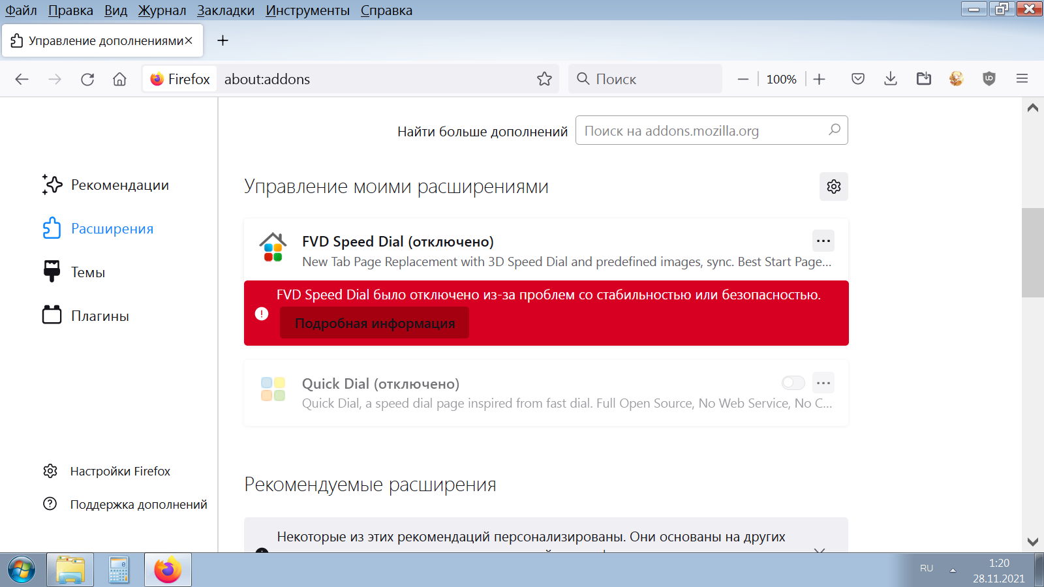
Task: Open the Quick Dial three-dot menu
Action: (823, 383)
